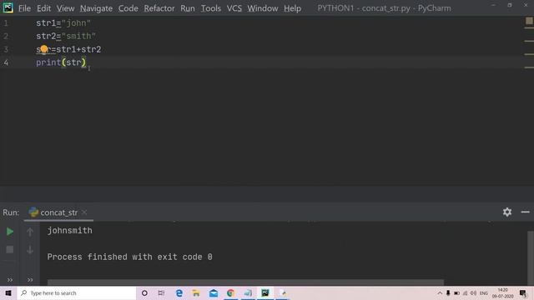Open Chrome from taskbar
The height and width of the screenshot is (300, 534).
pyautogui.click(x=230, y=292)
